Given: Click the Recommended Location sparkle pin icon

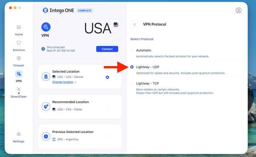Looking at the screenshot, I should [x=46, y=106].
